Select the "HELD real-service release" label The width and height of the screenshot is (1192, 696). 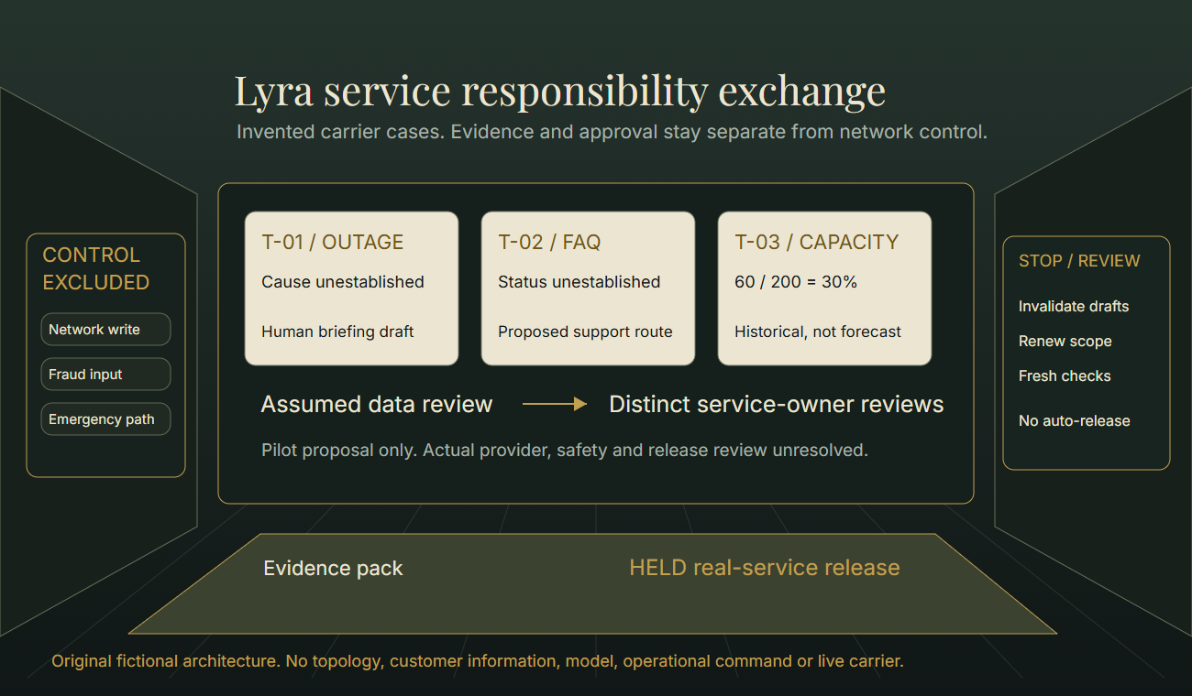coord(765,568)
